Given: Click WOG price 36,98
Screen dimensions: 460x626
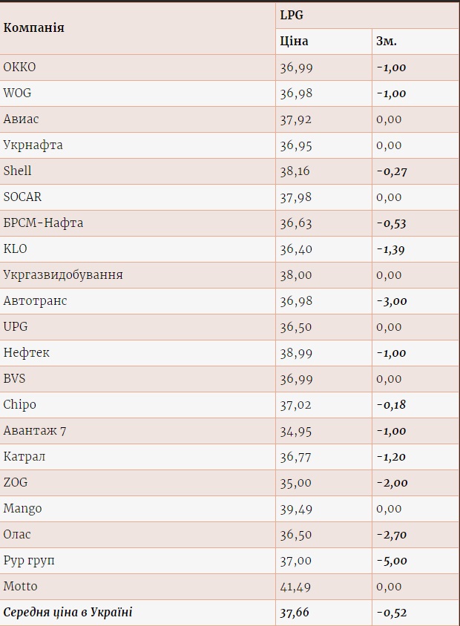Looking at the screenshot, I should click(x=296, y=93).
